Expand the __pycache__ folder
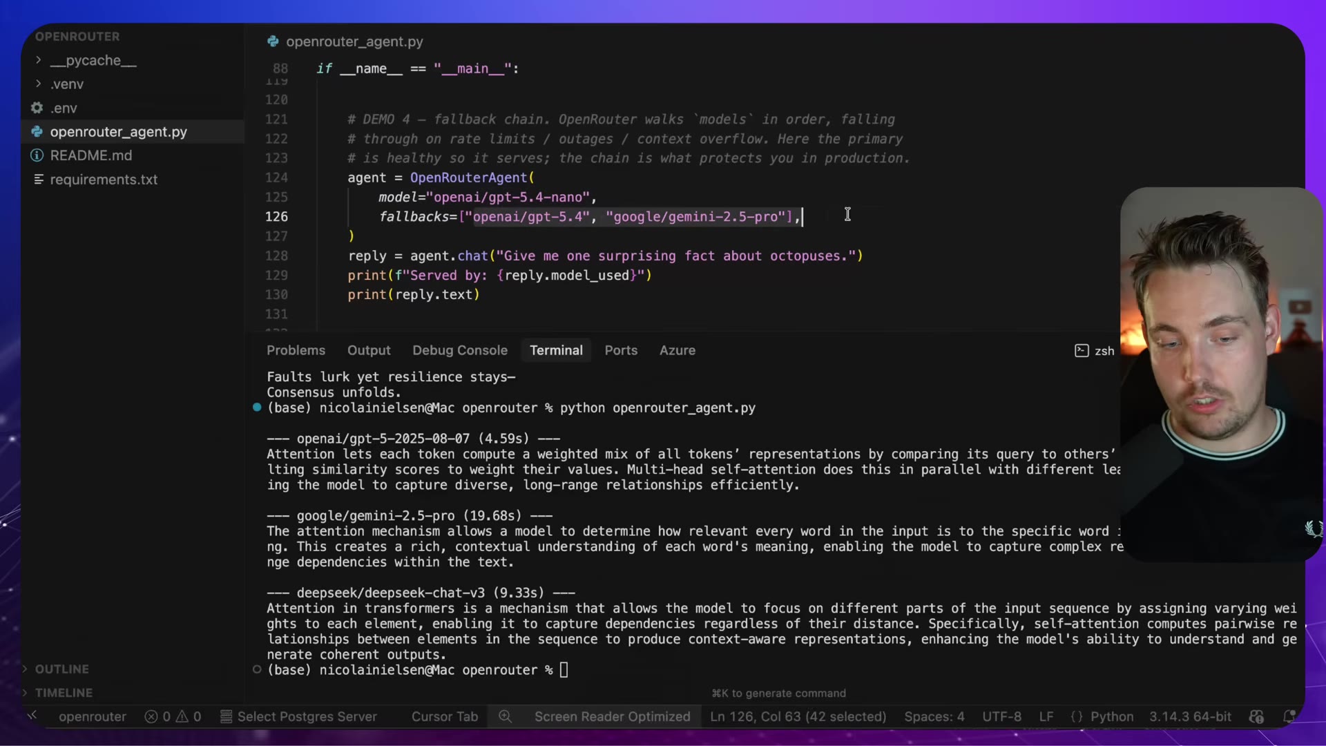 pyautogui.click(x=93, y=61)
